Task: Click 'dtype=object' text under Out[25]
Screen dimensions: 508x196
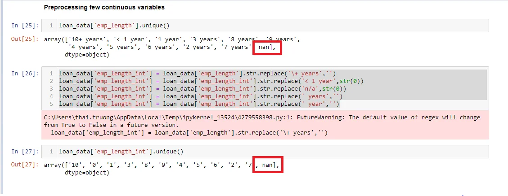Action: point(87,55)
